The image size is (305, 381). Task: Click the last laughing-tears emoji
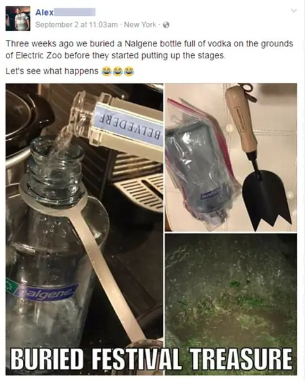tap(129, 71)
